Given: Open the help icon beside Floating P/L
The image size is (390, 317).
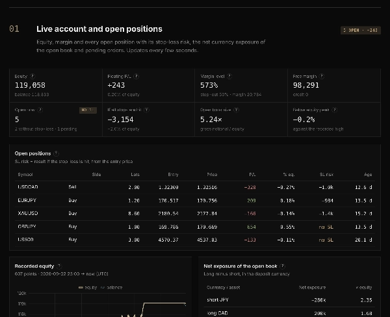Looking at the screenshot, I should click(x=136, y=77).
